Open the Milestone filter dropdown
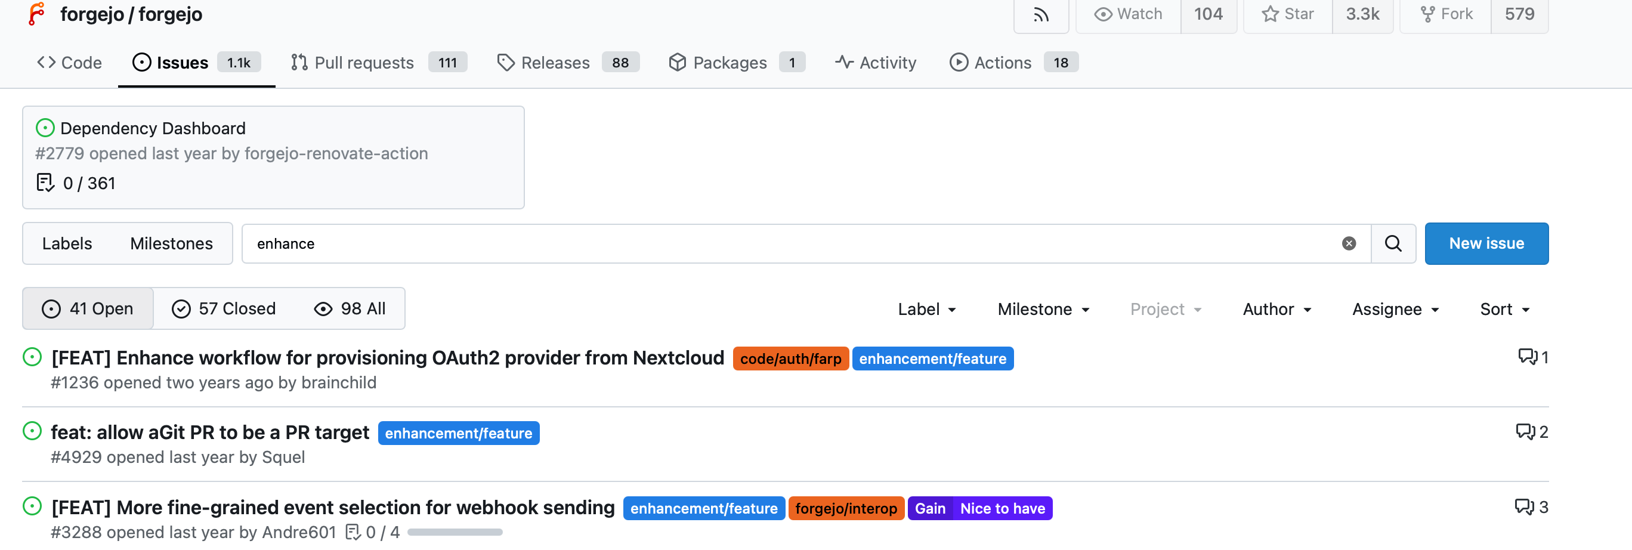This screenshot has width=1632, height=550. coord(1043,309)
